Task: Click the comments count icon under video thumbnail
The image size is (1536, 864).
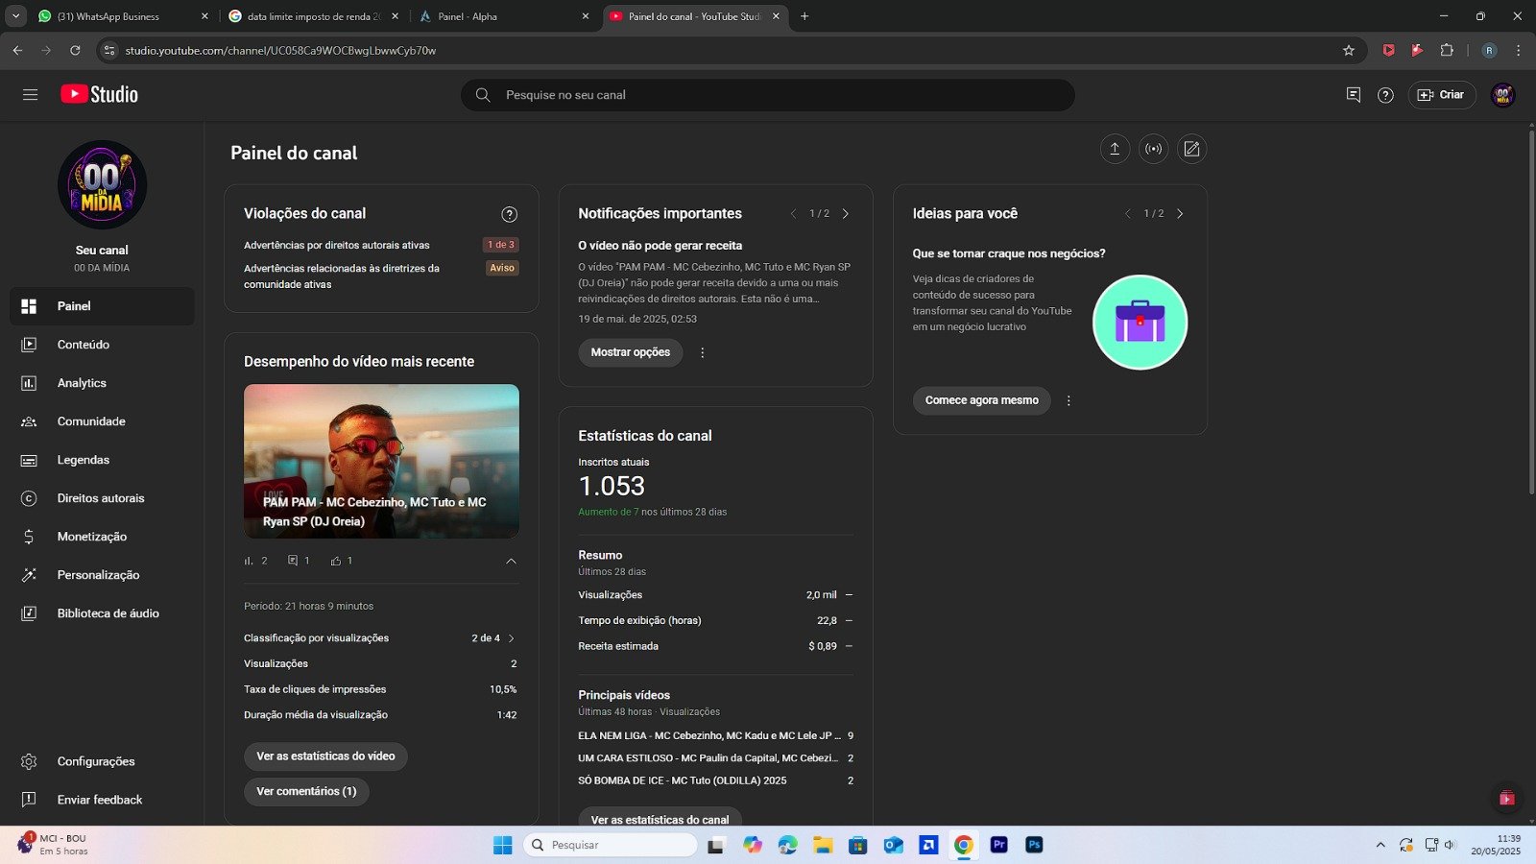Action: (293, 561)
